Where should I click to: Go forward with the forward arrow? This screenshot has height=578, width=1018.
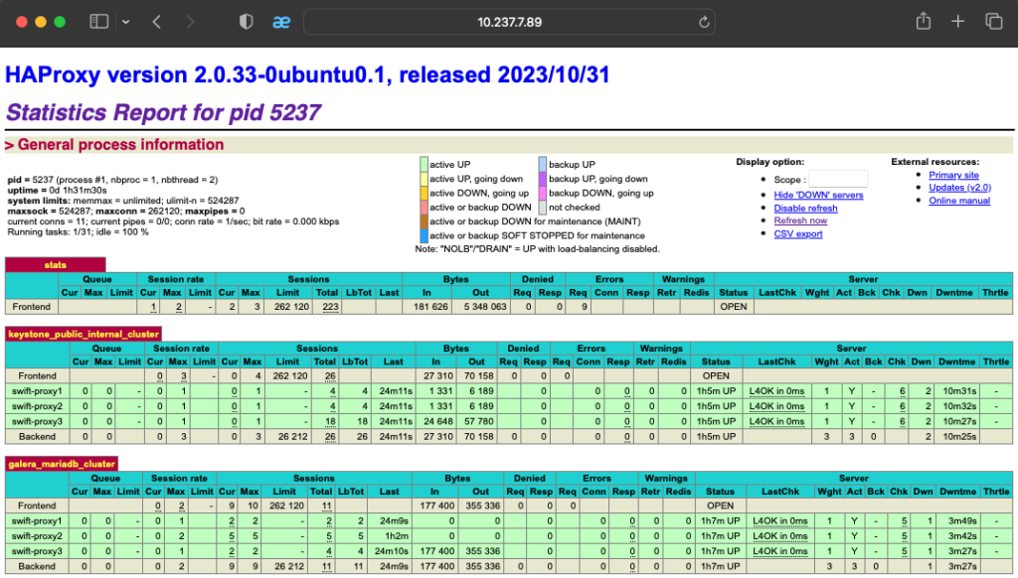[x=190, y=22]
